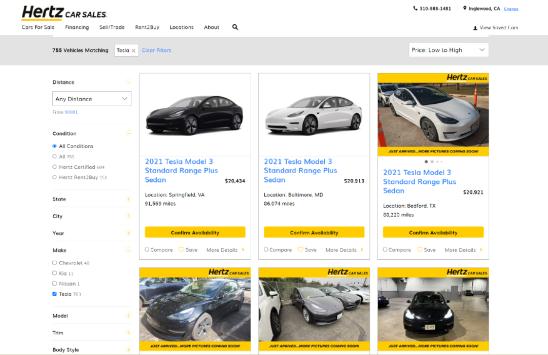This screenshot has width=548, height=355.
Task: Click the second image dot on Bedford listing
Action: (x=432, y=162)
